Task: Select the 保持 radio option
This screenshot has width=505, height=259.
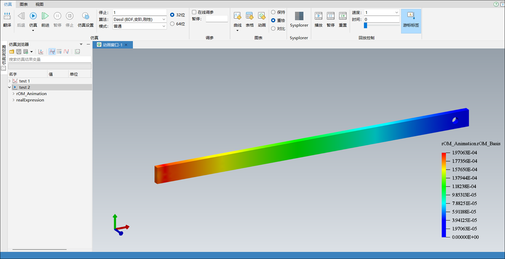Action: point(273,12)
